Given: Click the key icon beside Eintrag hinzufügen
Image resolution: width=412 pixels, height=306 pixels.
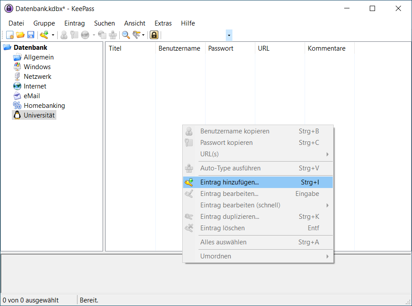Looking at the screenshot, I should (189, 182).
